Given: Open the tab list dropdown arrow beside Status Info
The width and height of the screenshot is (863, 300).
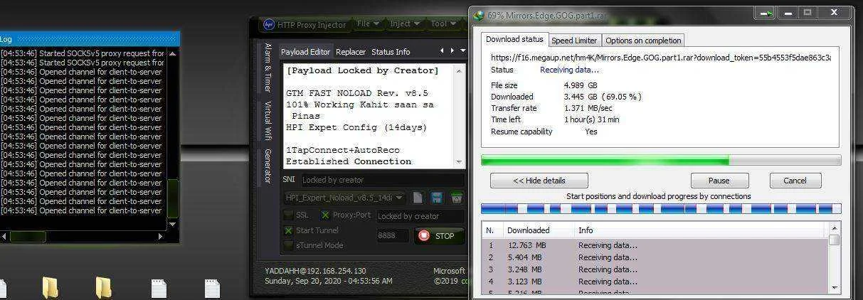Looking at the screenshot, I should click(x=463, y=51).
